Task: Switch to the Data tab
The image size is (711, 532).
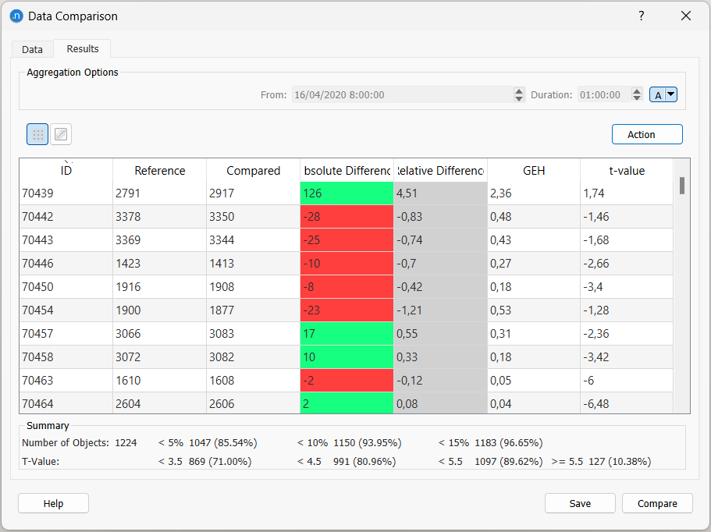Action: click(32, 49)
